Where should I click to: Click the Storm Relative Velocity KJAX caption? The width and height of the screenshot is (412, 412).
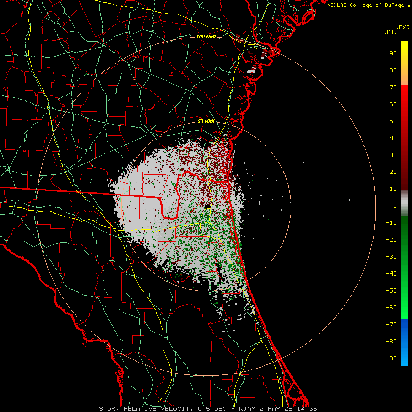click(208, 409)
